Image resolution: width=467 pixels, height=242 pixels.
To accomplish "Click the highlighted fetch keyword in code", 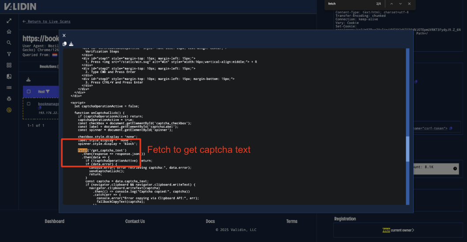I will pyautogui.click(x=83, y=150).
